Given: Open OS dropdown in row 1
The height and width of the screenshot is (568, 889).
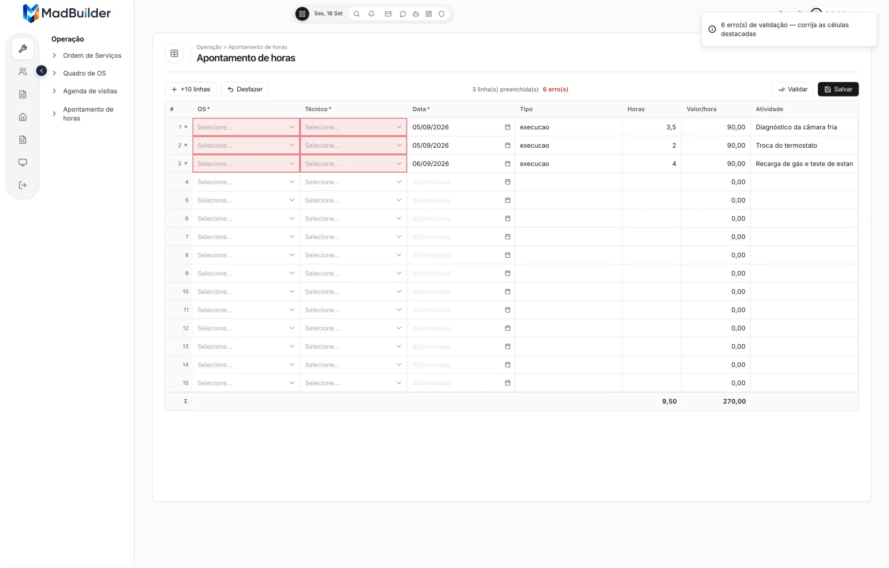Looking at the screenshot, I should click(246, 127).
